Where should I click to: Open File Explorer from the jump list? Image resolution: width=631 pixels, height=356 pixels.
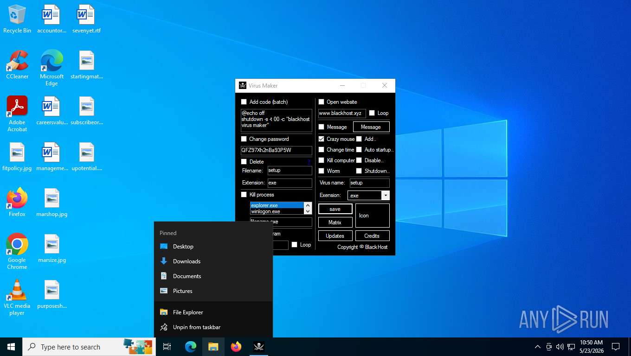(213, 312)
